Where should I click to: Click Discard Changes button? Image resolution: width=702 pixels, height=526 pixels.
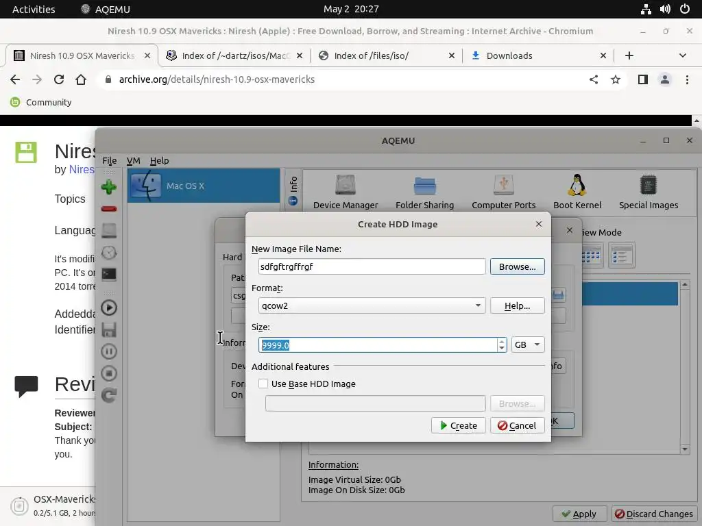pyautogui.click(x=654, y=514)
